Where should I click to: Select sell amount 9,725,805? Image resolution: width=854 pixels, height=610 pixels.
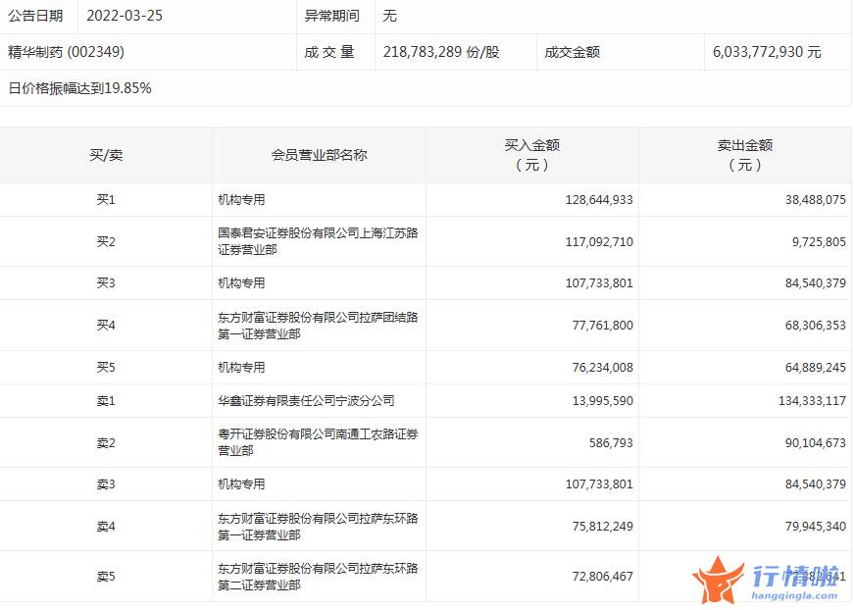click(819, 242)
